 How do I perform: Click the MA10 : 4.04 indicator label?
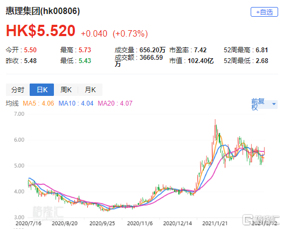(x=76, y=103)
